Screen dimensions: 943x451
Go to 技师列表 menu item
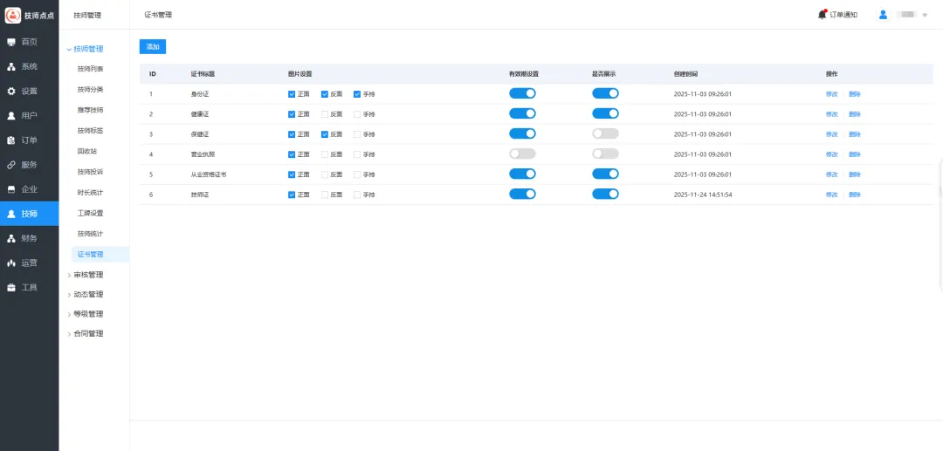click(90, 69)
